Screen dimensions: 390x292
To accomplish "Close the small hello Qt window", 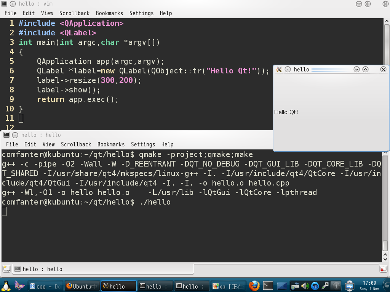I will [x=383, y=70].
